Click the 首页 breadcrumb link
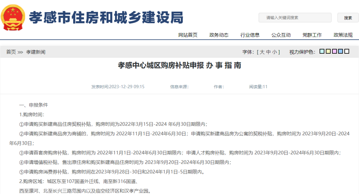The height and width of the screenshot is (194, 359). coord(11,52)
